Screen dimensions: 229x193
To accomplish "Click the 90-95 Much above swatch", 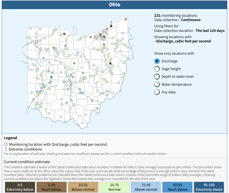I will 178,187.
